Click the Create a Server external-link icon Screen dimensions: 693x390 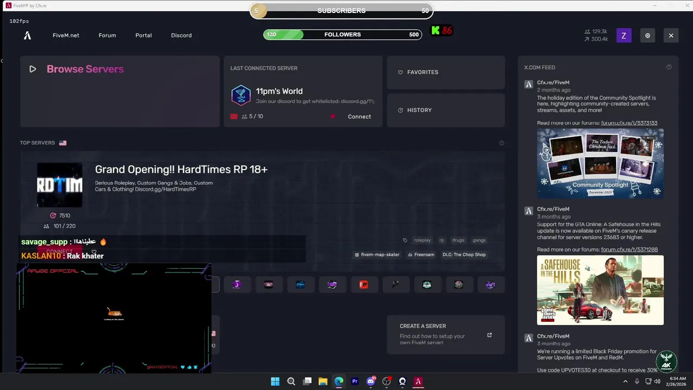point(489,335)
